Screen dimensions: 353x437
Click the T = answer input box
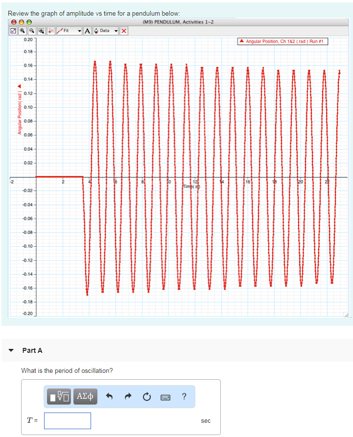tap(68, 421)
